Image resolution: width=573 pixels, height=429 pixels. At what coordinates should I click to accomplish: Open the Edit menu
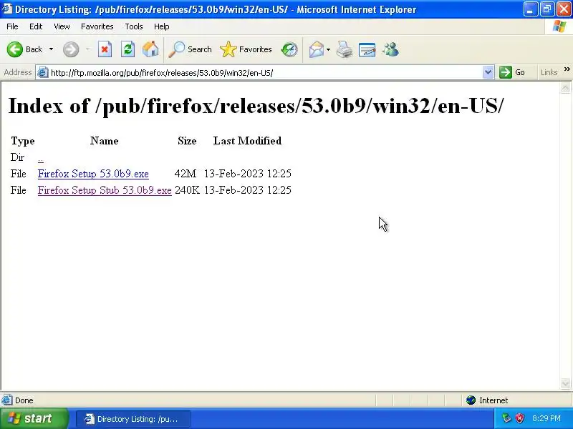pos(36,26)
